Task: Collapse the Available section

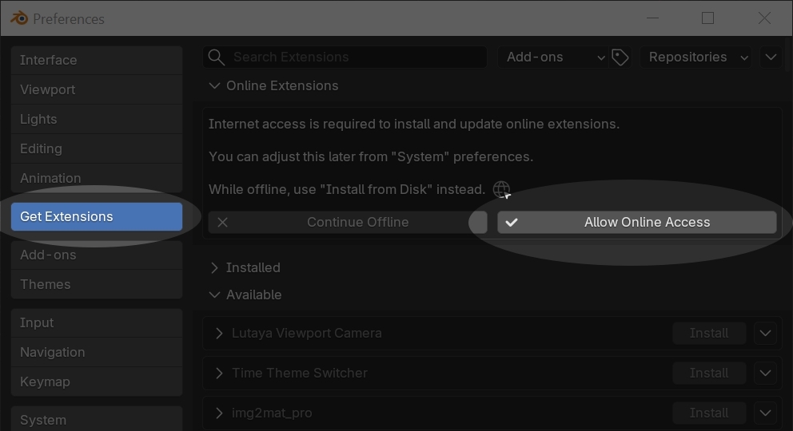Action: (x=214, y=295)
